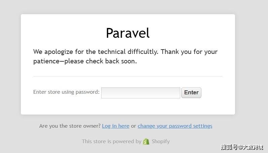Click the "We apologize for the technical difficultly" sentence
This screenshot has width=268, height=153.
[96, 52]
